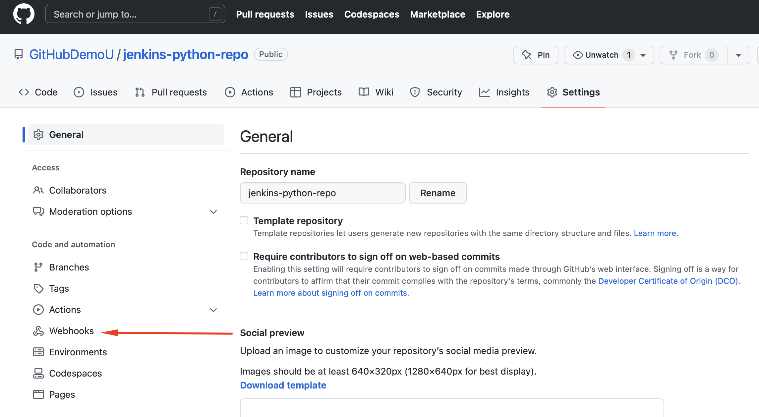
Task: Click the Repository name input field
Action: tap(323, 193)
